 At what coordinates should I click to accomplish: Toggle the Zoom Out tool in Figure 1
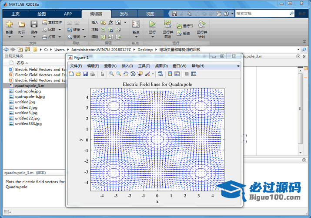(119, 74)
